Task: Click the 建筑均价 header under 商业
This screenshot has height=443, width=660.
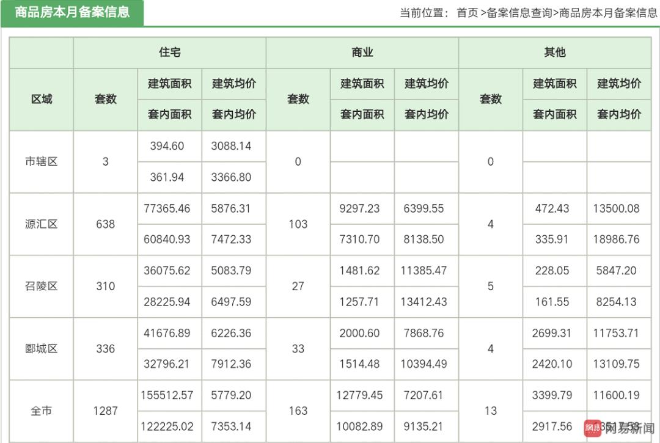Action: tap(426, 84)
